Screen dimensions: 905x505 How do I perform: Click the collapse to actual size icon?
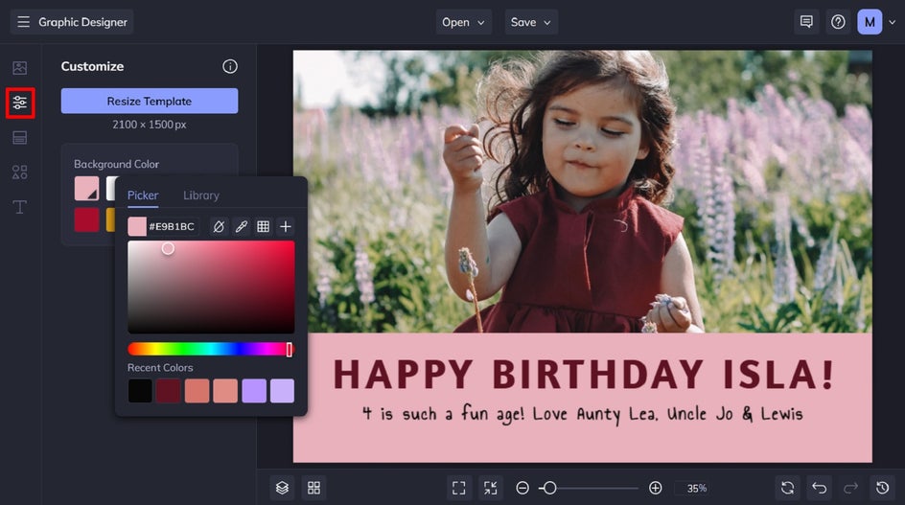coord(491,488)
